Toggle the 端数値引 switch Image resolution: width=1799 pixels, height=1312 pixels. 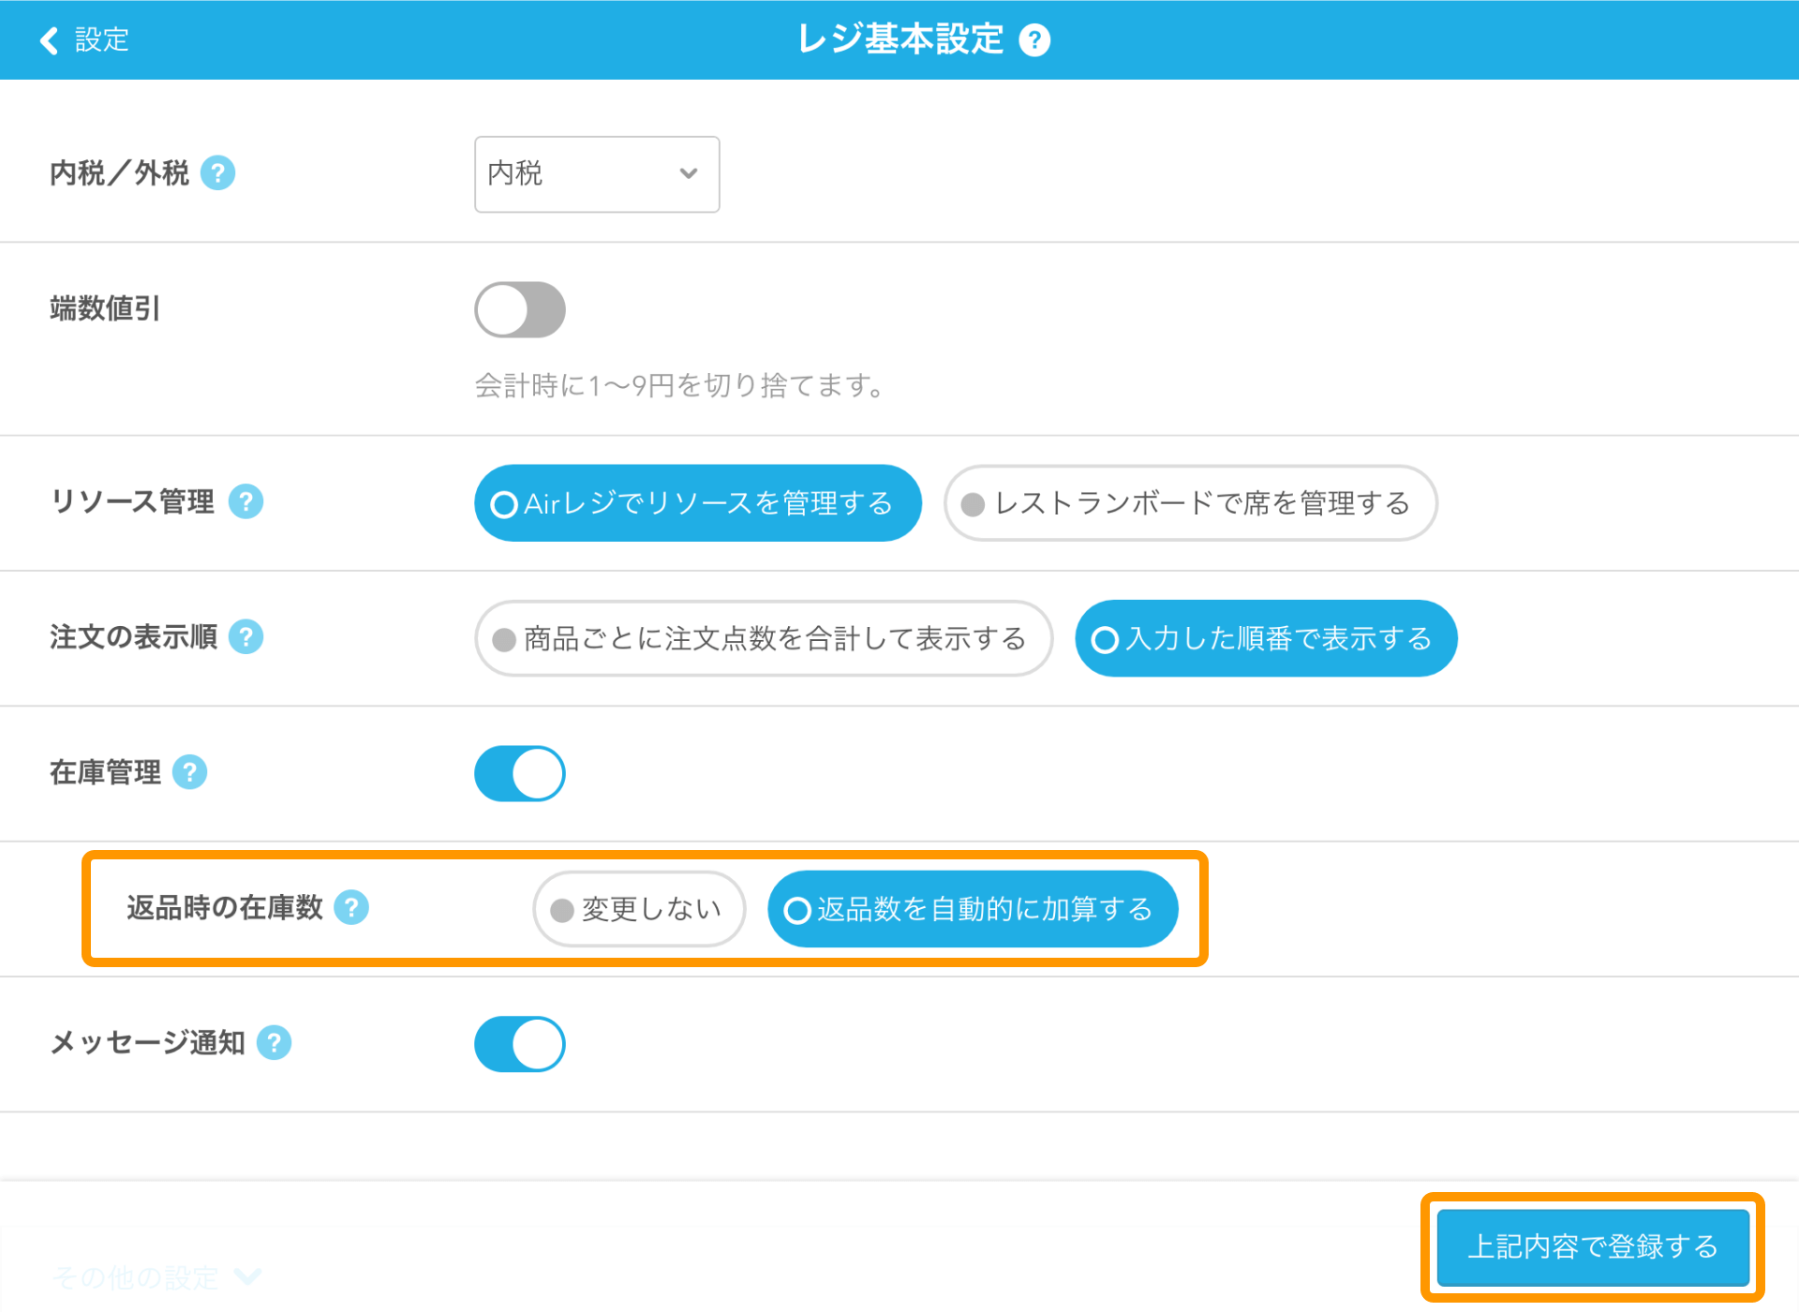click(x=520, y=309)
